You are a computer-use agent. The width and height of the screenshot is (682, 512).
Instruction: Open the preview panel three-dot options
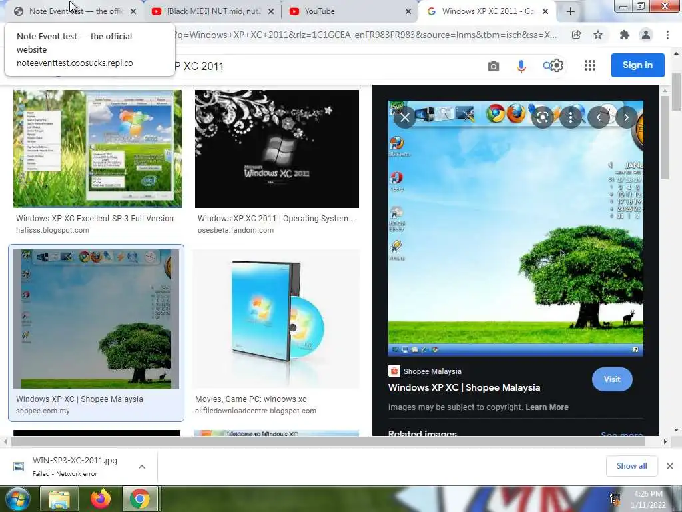point(571,117)
